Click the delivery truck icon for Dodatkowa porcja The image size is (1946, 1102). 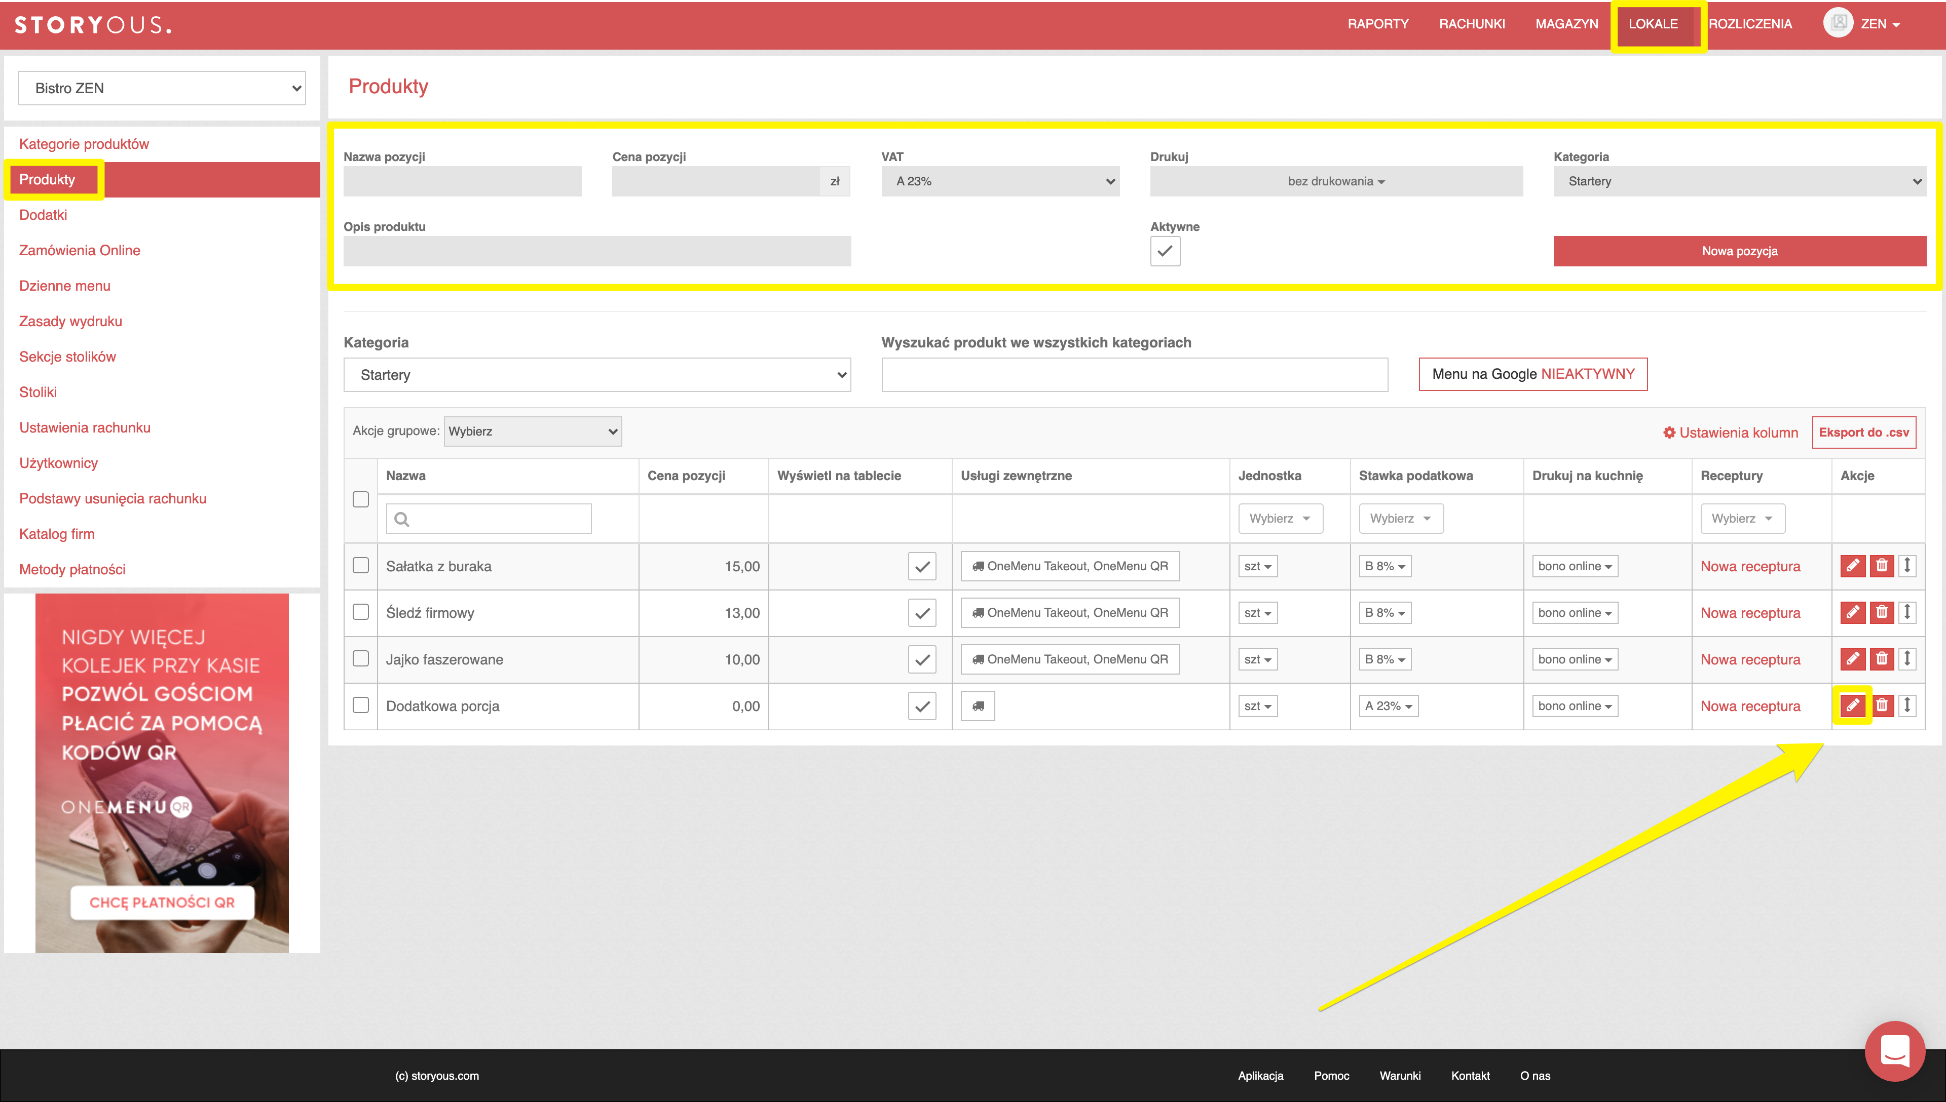978,706
